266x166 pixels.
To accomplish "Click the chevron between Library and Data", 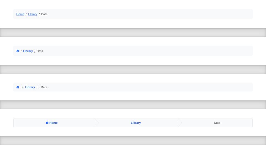I will (38, 87).
